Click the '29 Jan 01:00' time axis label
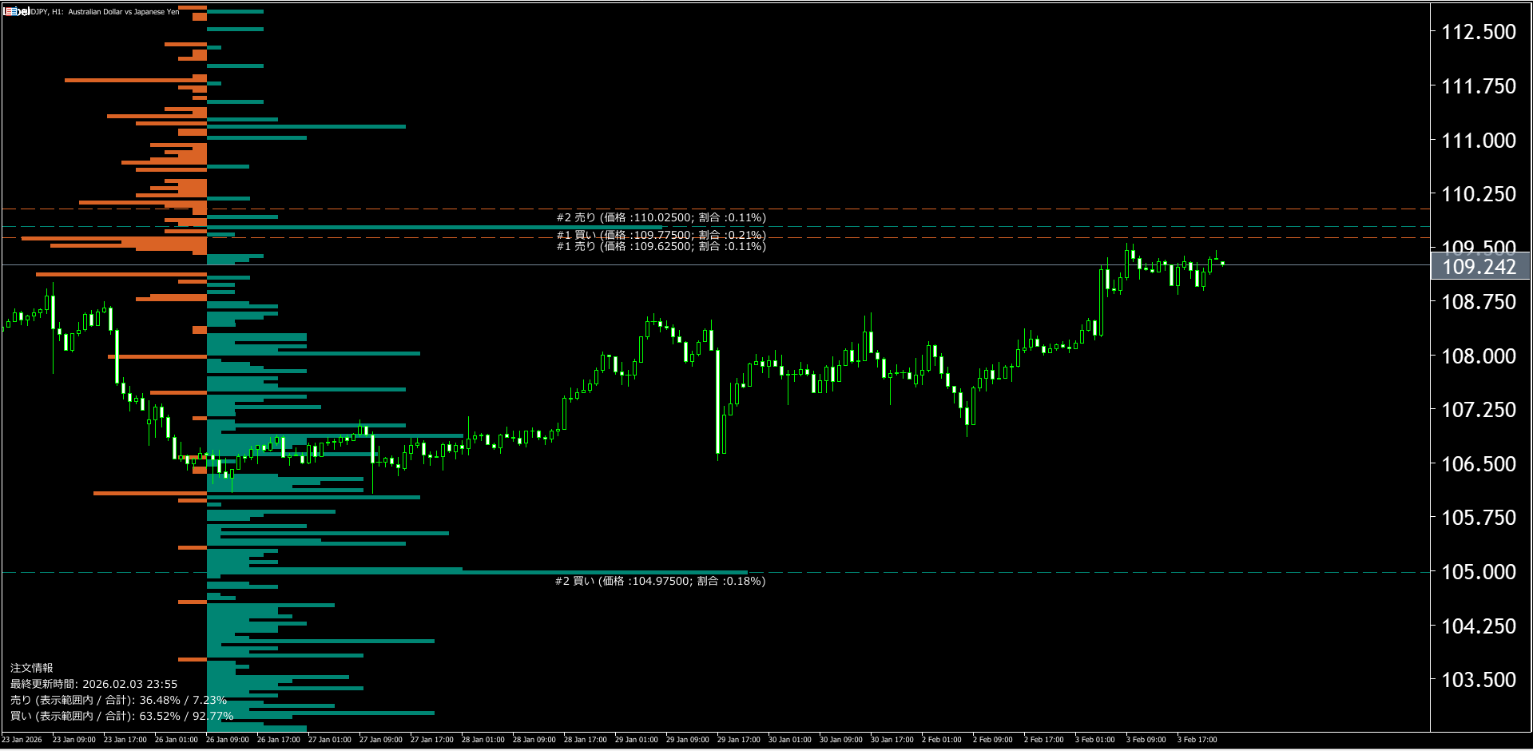 tap(637, 740)
